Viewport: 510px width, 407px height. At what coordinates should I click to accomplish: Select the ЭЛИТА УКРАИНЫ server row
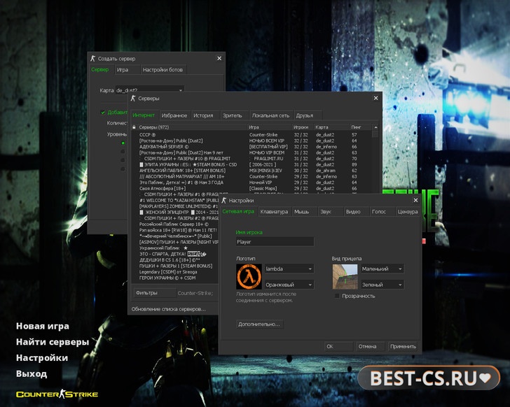(x=251, y=164)
